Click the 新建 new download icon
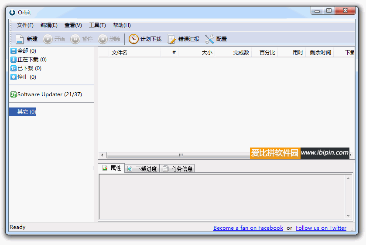The width and height of the screenshot is (366, 245). 19,39
